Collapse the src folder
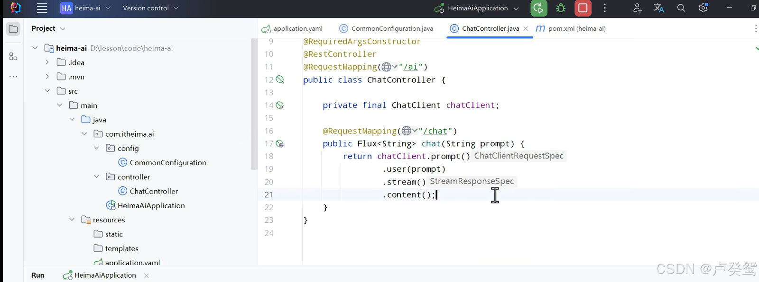 (47, 91)
